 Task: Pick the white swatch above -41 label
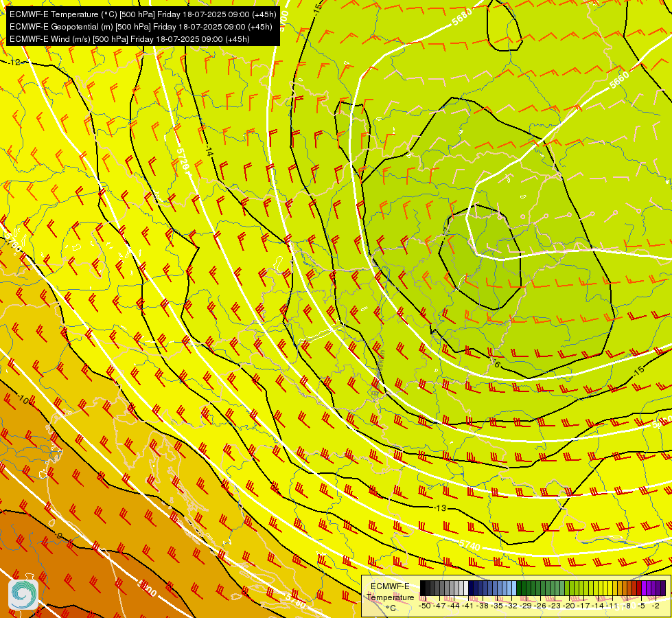click(x=466, y=588)
